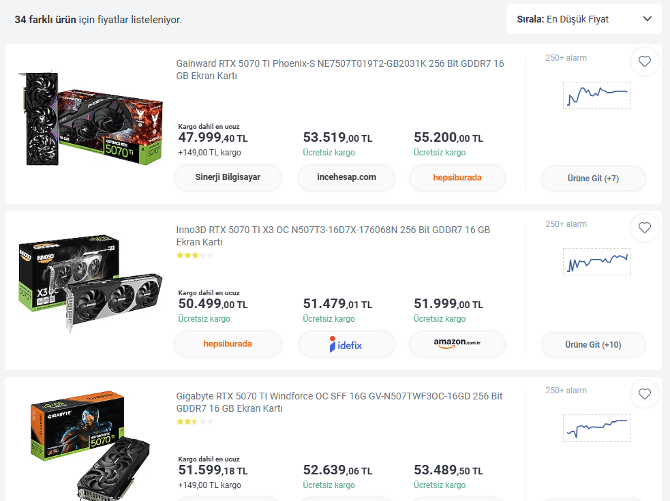Click the idefix store logo button

click(x=346, y=344)
